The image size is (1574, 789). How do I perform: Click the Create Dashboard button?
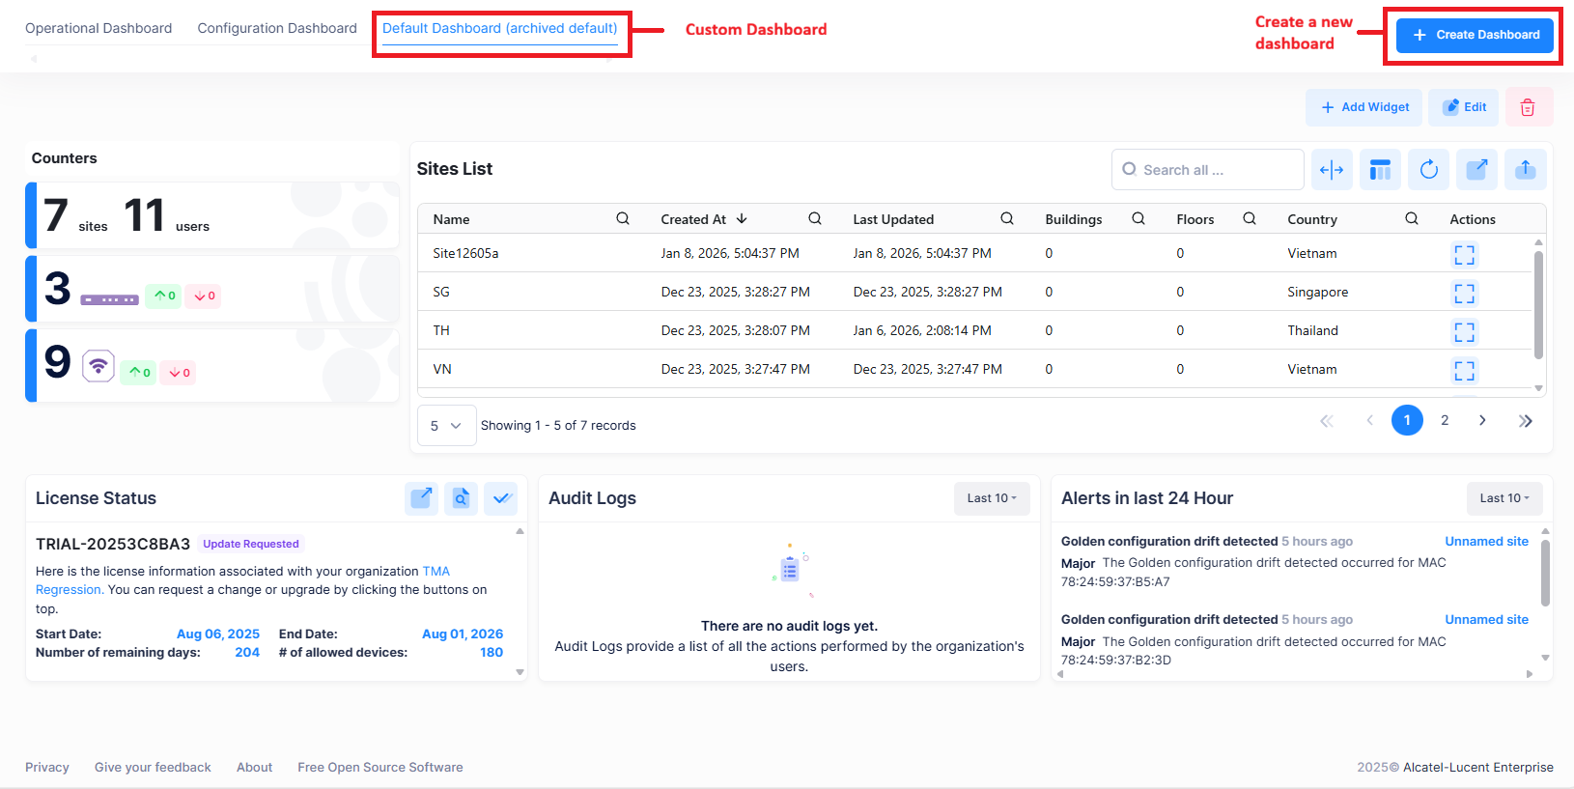click(x=1475, y=35)
